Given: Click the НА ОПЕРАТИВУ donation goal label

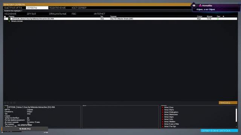Looking at the screenshot, I should coord(25,125).
